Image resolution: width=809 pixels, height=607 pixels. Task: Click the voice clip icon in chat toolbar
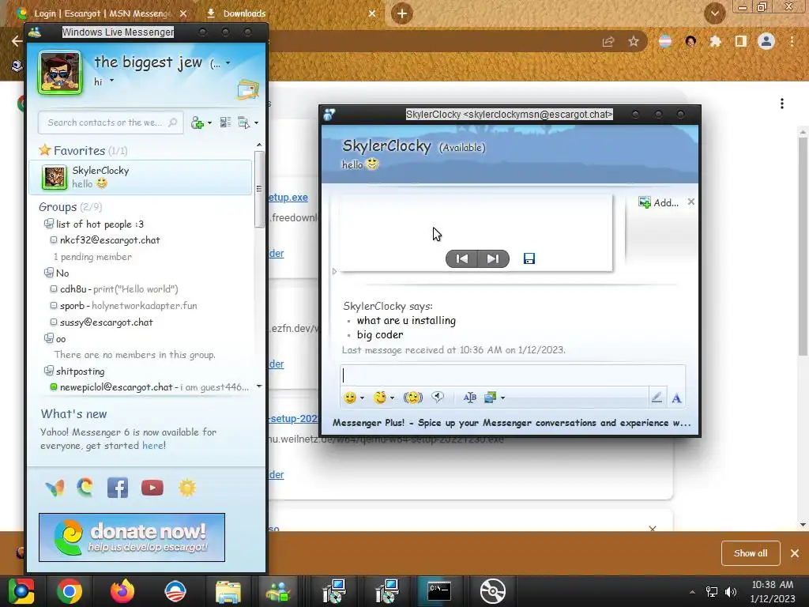438,397
